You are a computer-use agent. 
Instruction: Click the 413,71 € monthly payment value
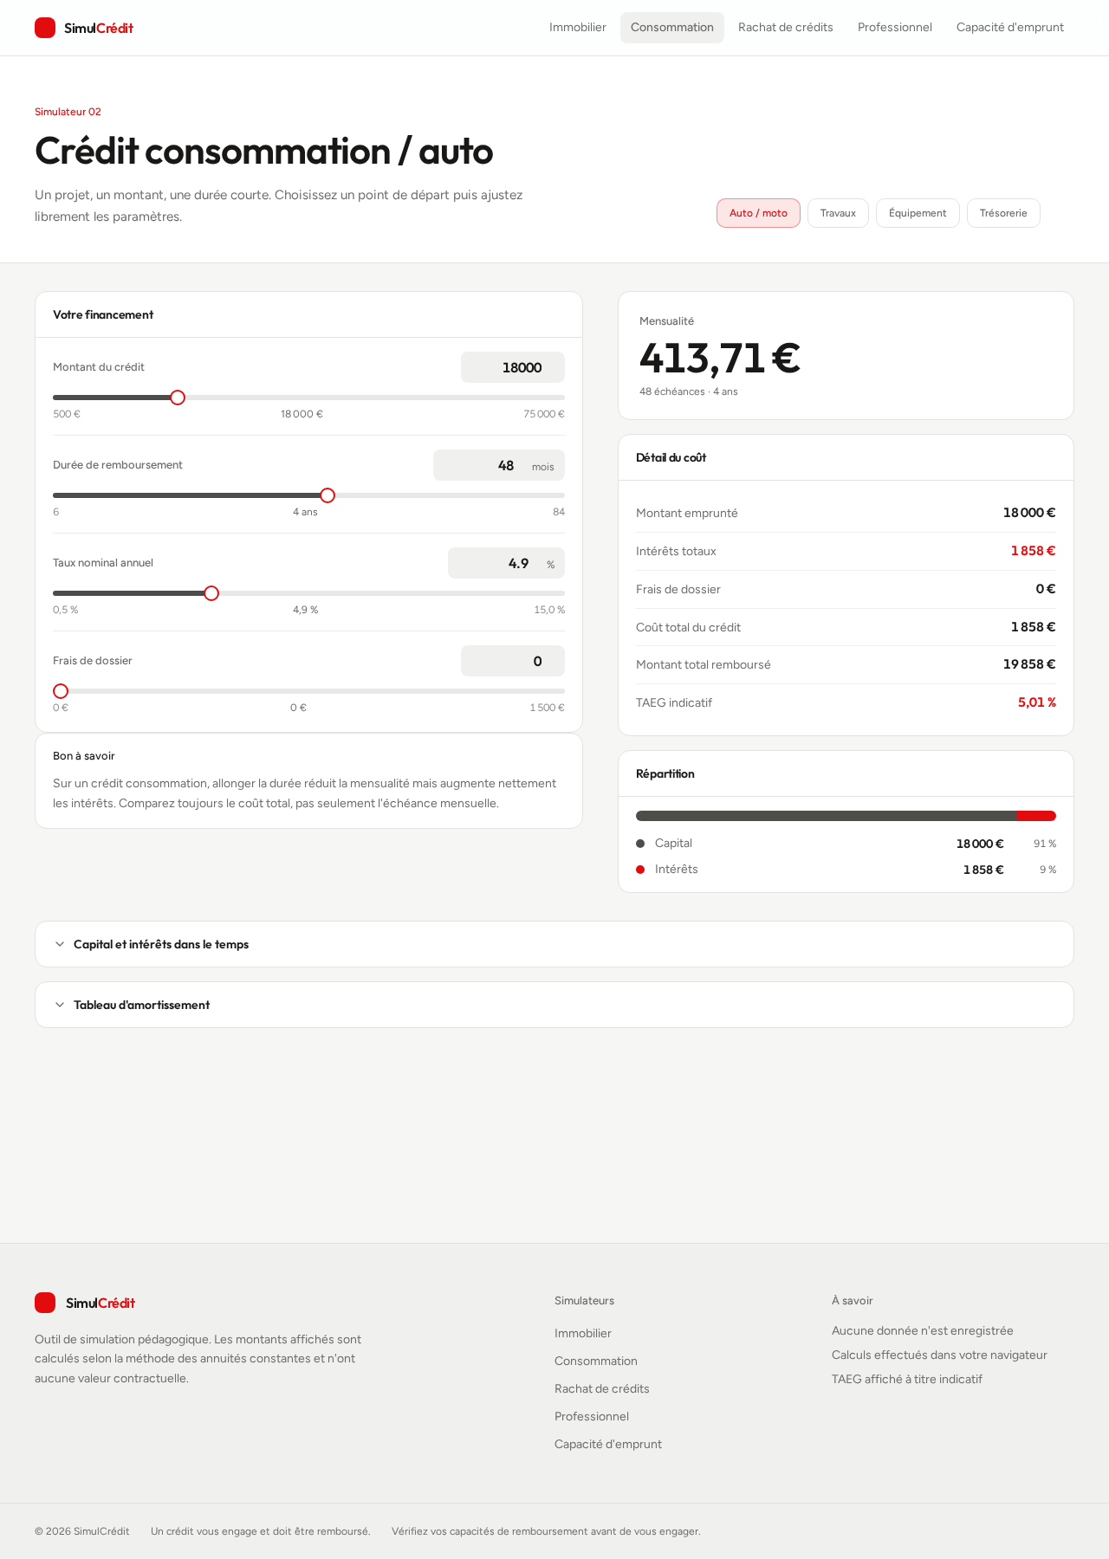tap(720, 359)
